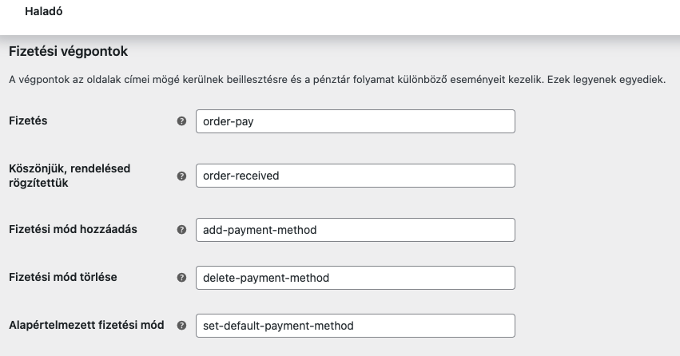Click the Fizetés field label

pyautogui.click(x=28, y=121)
